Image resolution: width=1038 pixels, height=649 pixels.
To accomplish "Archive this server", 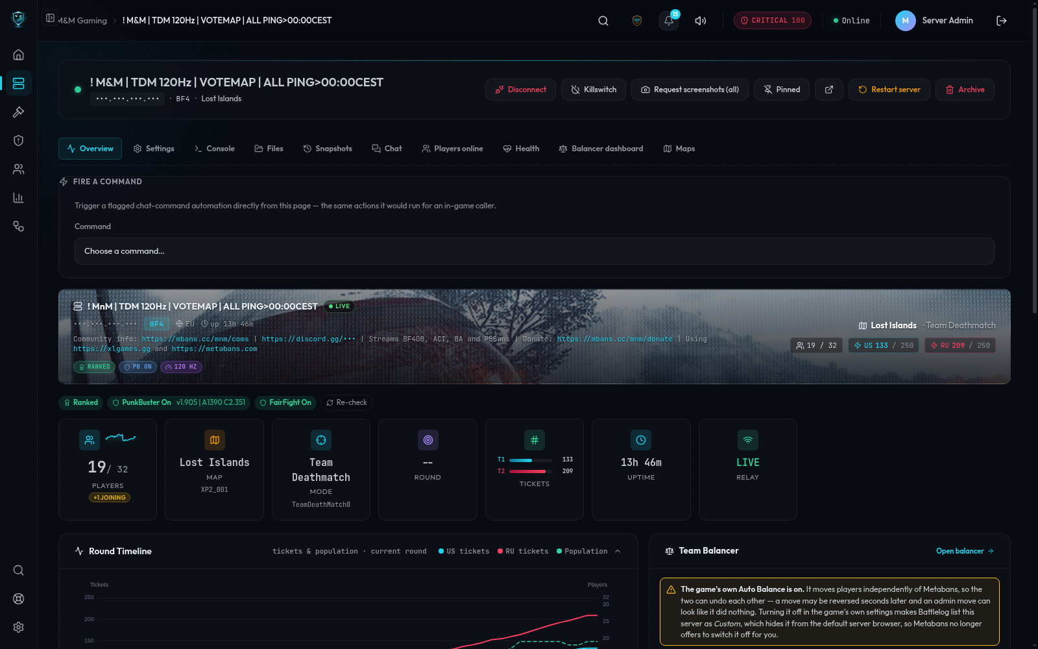I will click(965, 90).
